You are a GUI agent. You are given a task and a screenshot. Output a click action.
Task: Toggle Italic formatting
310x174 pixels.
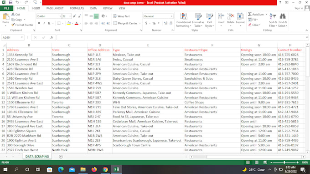[x=44, y=23]
